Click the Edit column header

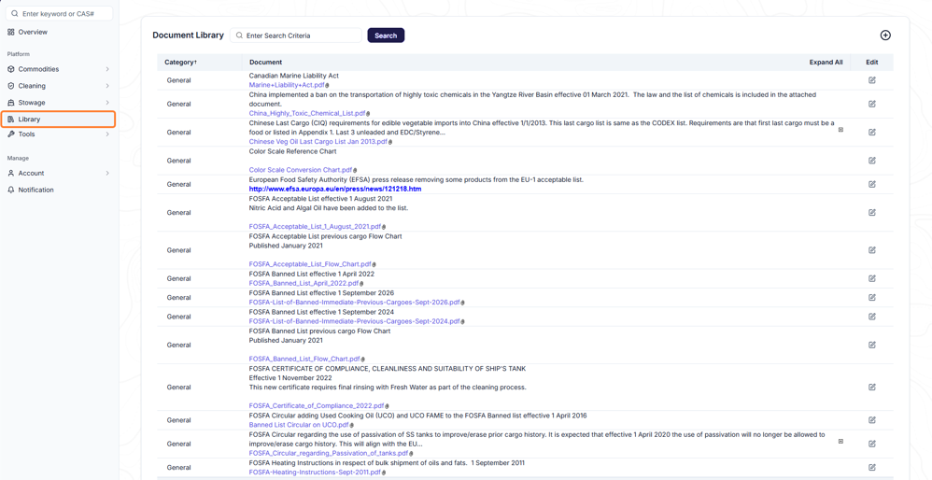tap(872, 62)
